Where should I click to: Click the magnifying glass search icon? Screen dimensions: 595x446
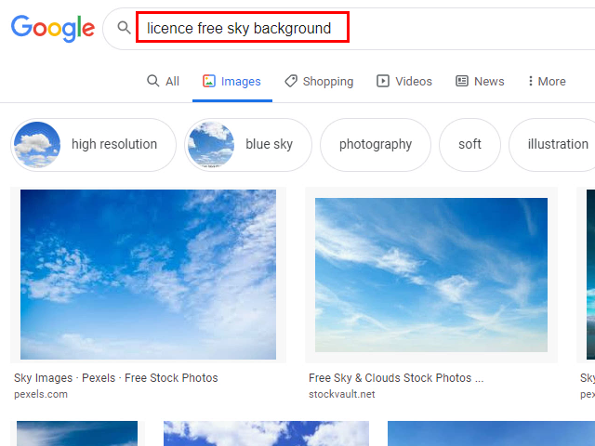(124, 28)
